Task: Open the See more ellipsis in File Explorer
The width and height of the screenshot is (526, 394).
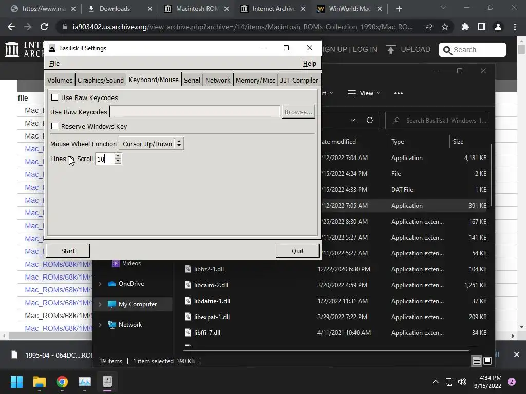Action: tap(399, 93)
